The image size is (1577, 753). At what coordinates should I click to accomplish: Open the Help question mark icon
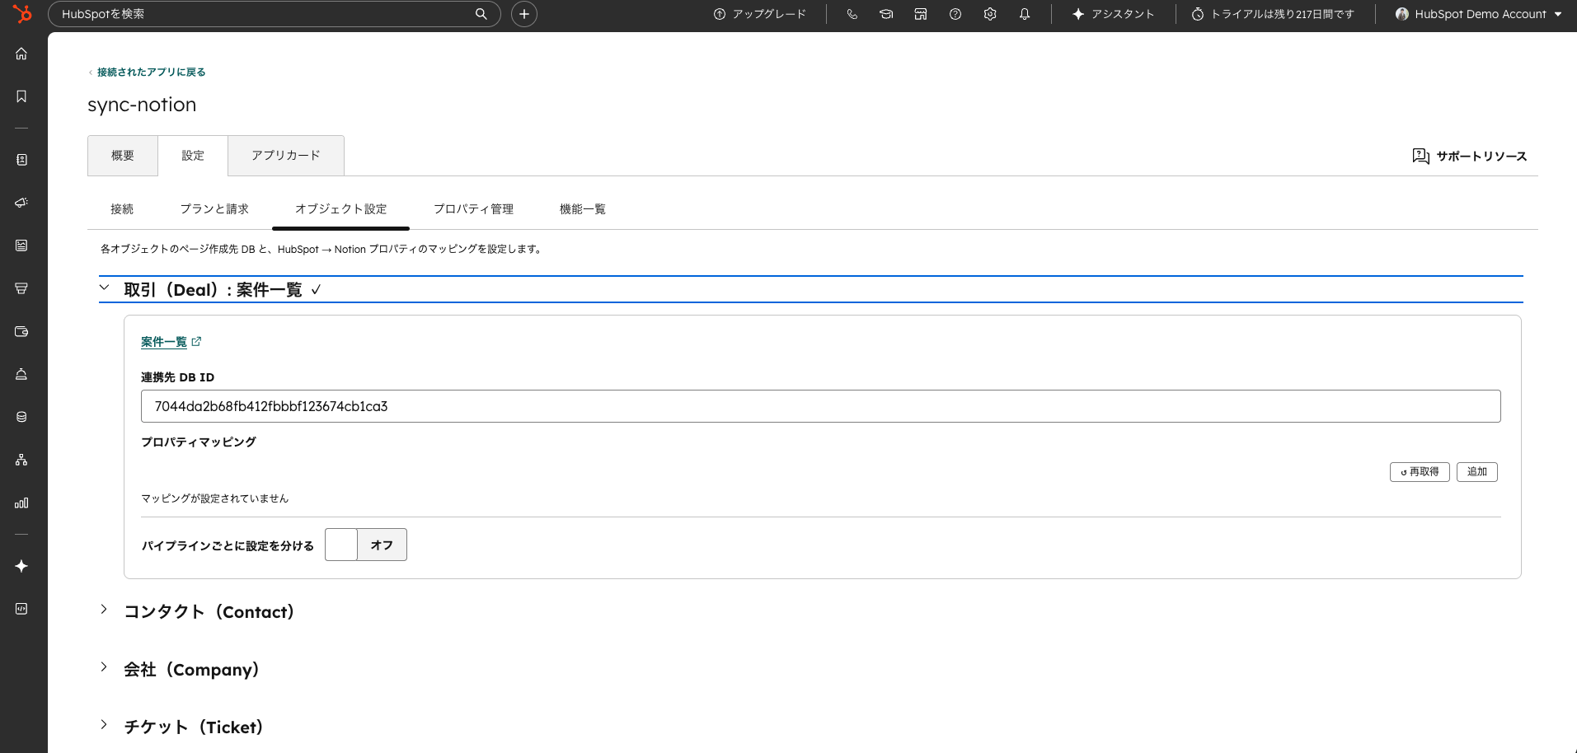(x=955, y=14)
